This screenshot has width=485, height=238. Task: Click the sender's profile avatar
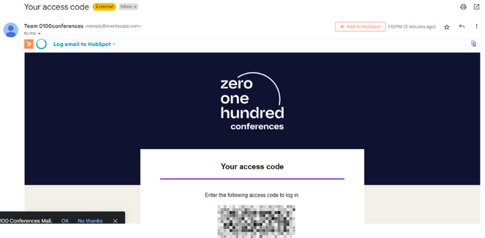[x=11, y=30]
